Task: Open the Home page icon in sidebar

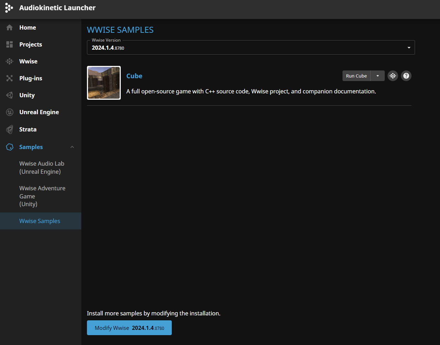Action: tap(10, 27)
